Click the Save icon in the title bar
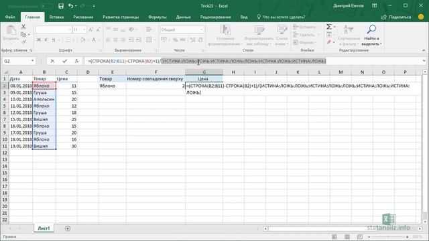The image size is (429, 241). 61,6
